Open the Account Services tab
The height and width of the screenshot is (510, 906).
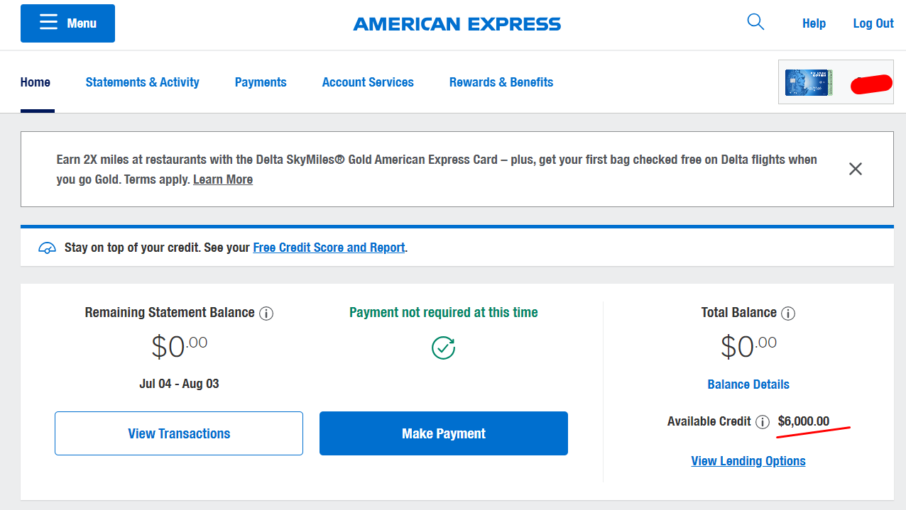368,82
